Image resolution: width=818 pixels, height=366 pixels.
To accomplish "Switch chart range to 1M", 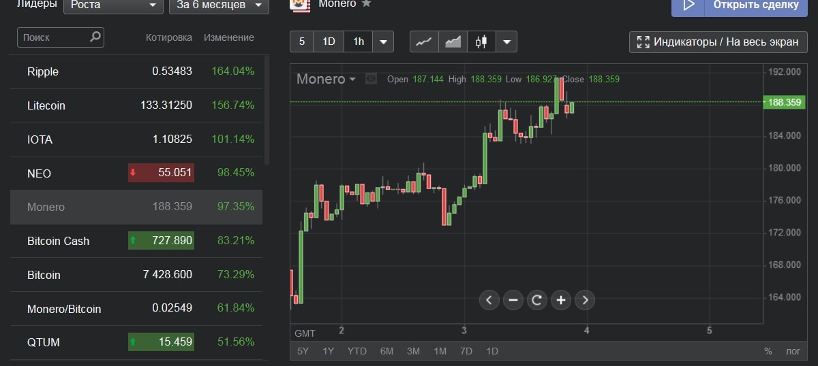I will pos(440,351).
